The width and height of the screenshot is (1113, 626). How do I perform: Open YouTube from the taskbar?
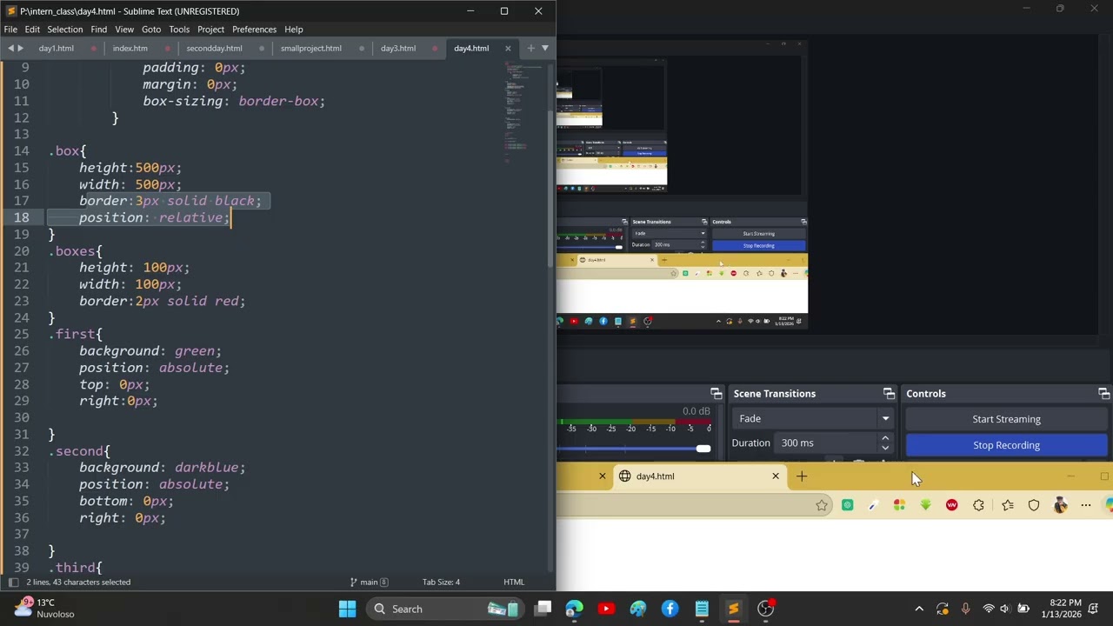coord(606,609)
